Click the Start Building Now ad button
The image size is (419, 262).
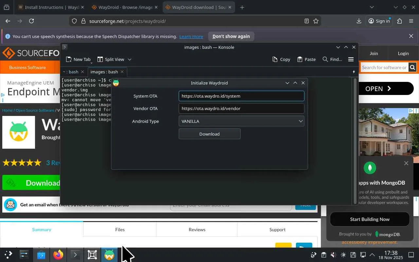coord(370,219)
